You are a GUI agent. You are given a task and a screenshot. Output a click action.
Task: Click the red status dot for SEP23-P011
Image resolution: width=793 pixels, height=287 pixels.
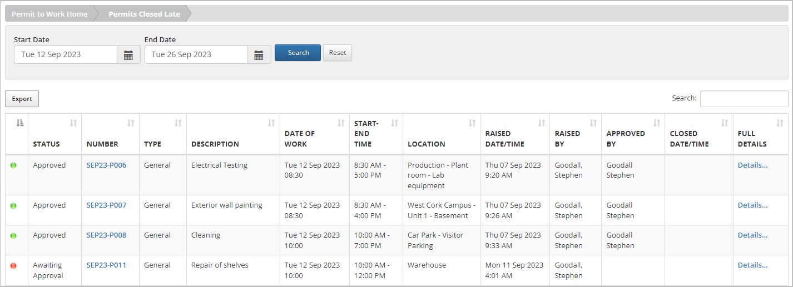(x=13, y=266)
